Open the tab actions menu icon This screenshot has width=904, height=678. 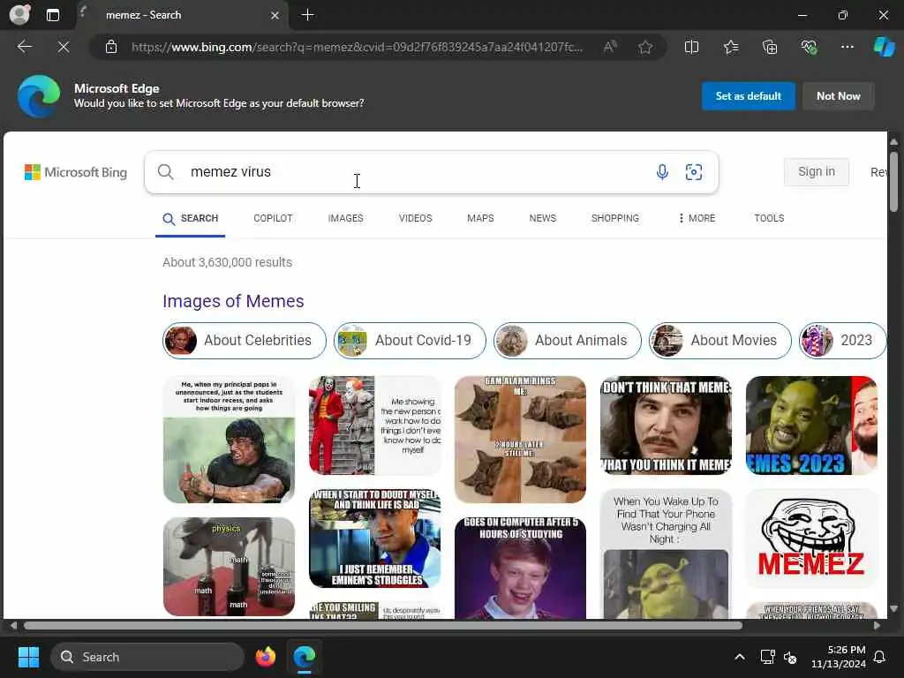[x=52, y=15]
